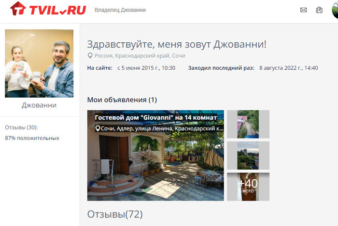This screenshot has width=338, height=226.
Task: Open the messages envelope icon
Action: click(303, 10)
